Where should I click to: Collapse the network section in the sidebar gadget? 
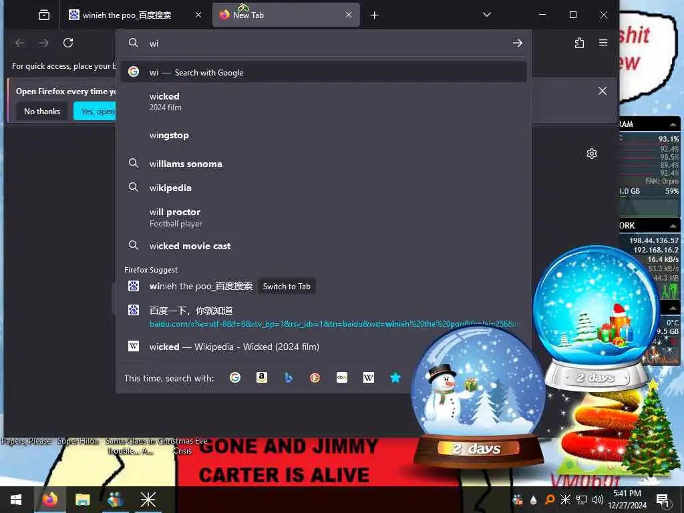(x=673, y=226)
